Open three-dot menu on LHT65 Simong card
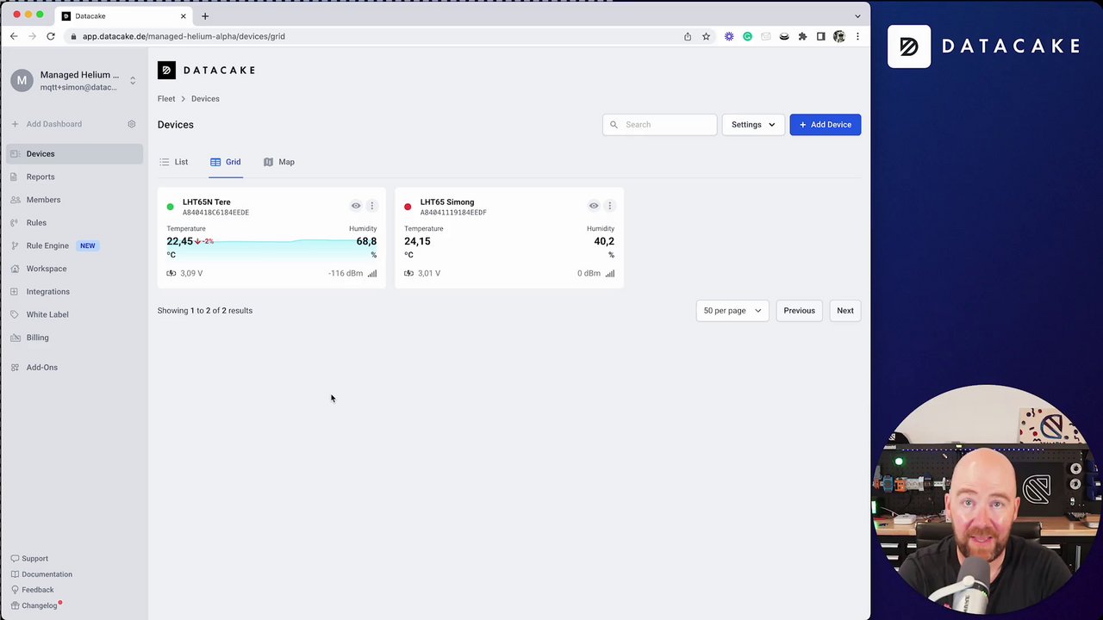This screenshot has height=620, width=1103. [610, 206]
